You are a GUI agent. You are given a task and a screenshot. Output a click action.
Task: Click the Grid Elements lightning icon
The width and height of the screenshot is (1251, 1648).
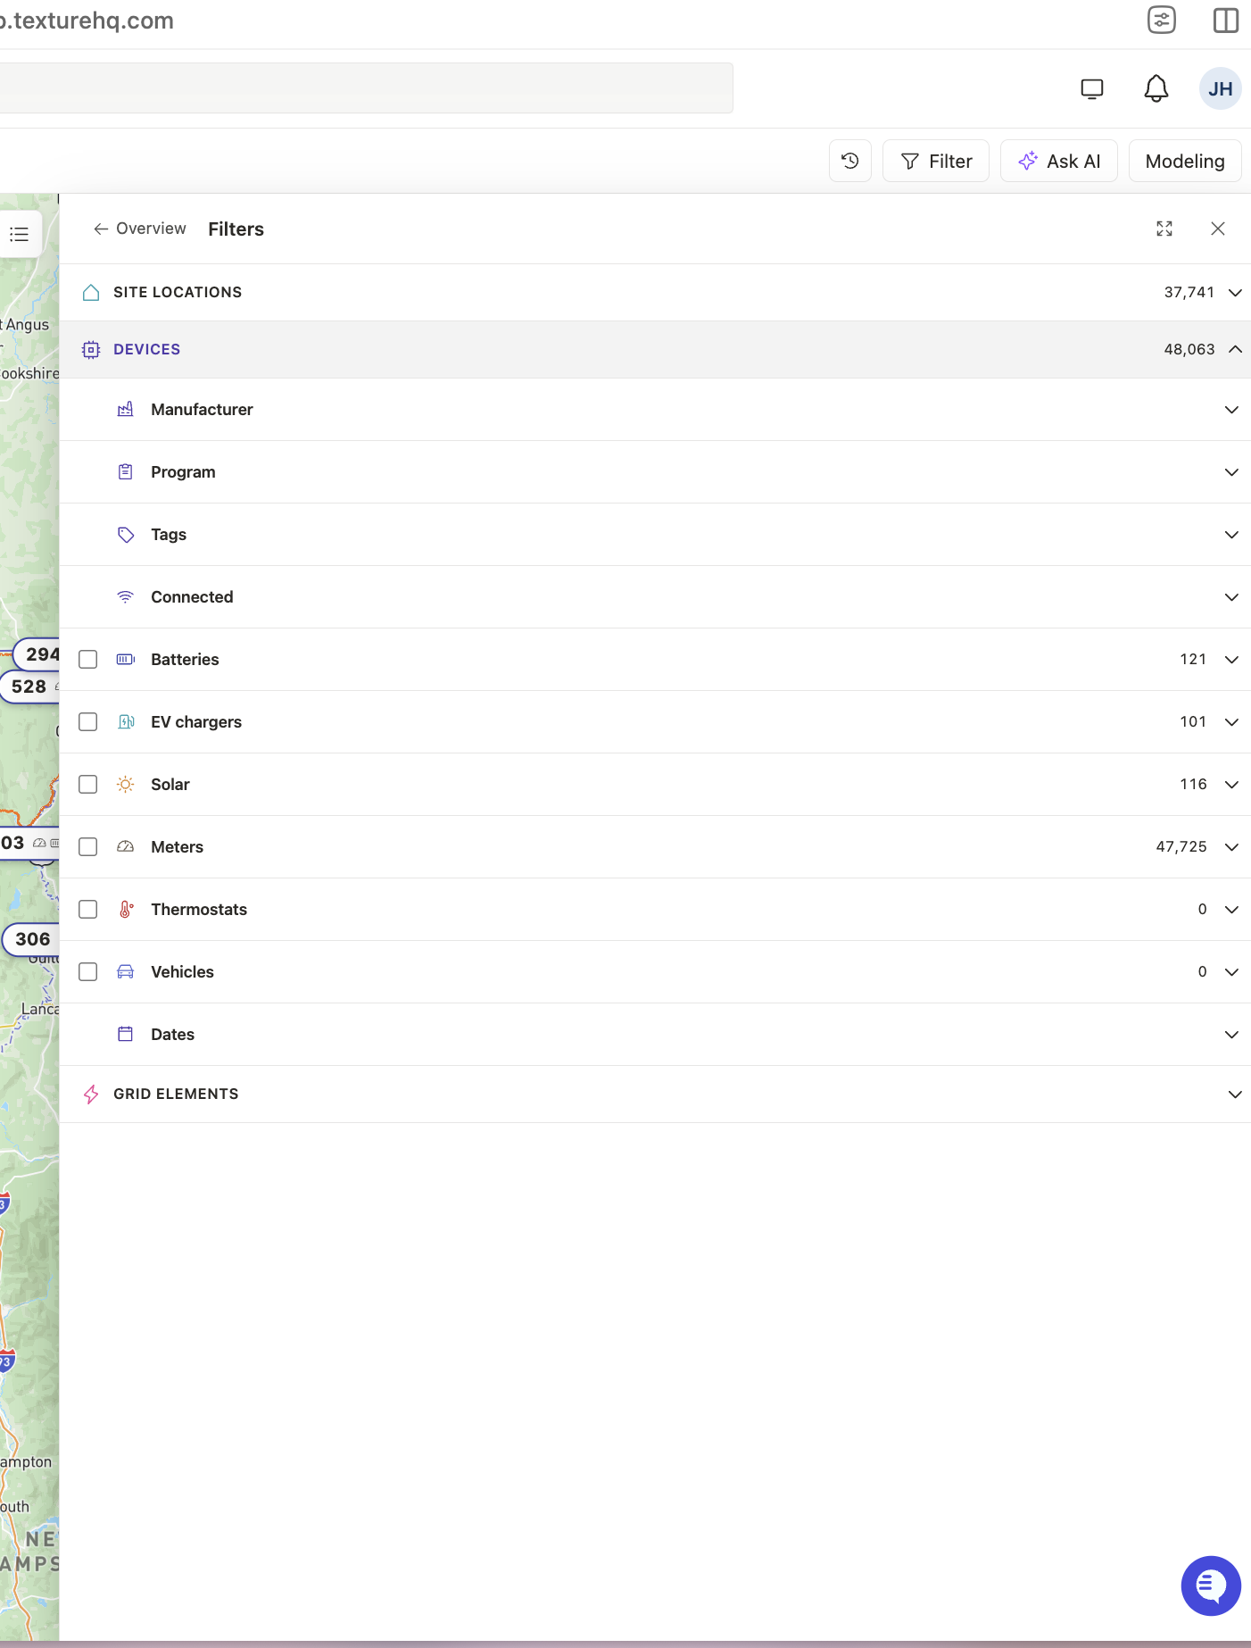point(91,1094)
